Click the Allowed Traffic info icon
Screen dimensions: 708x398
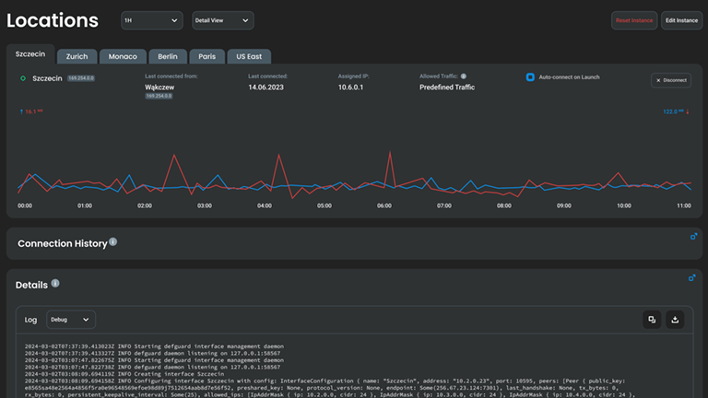[x=464, y=76]
